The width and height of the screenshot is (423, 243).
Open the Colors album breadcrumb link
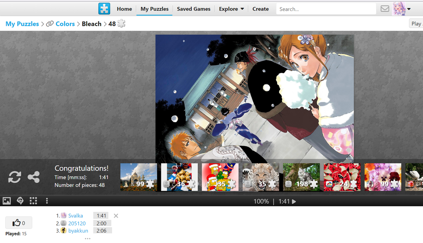tap(65, 24)
